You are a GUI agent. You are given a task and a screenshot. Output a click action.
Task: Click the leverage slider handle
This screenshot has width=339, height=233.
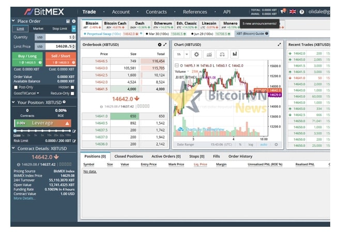click(x=15, y=131)
